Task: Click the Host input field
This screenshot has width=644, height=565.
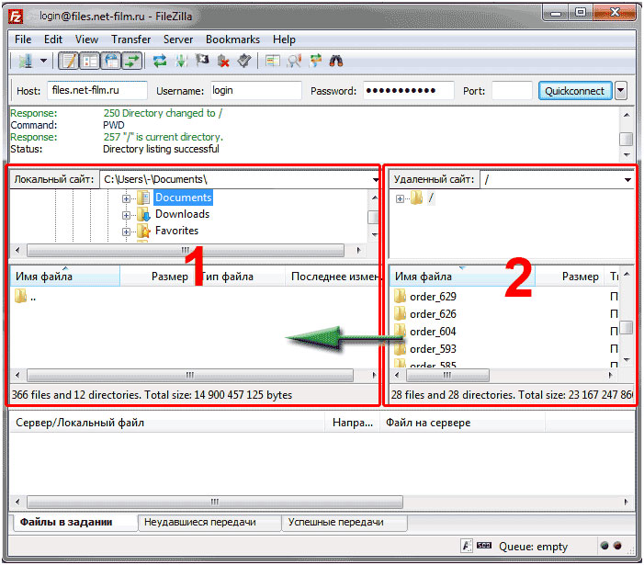Action: pyautogui.click(x=97, y=90)
